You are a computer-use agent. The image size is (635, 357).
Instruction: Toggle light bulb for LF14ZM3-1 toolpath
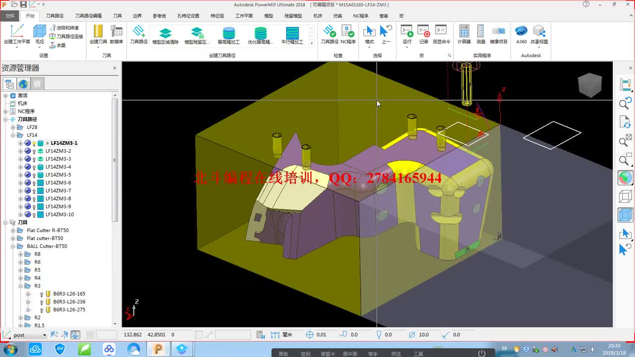click(x=34, y=143)
